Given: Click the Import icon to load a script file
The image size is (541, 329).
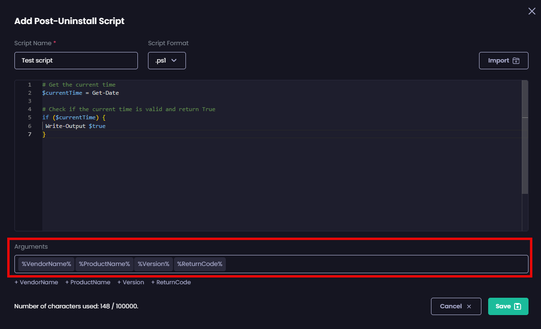Looking at the screenshot, I should [516, 61].
